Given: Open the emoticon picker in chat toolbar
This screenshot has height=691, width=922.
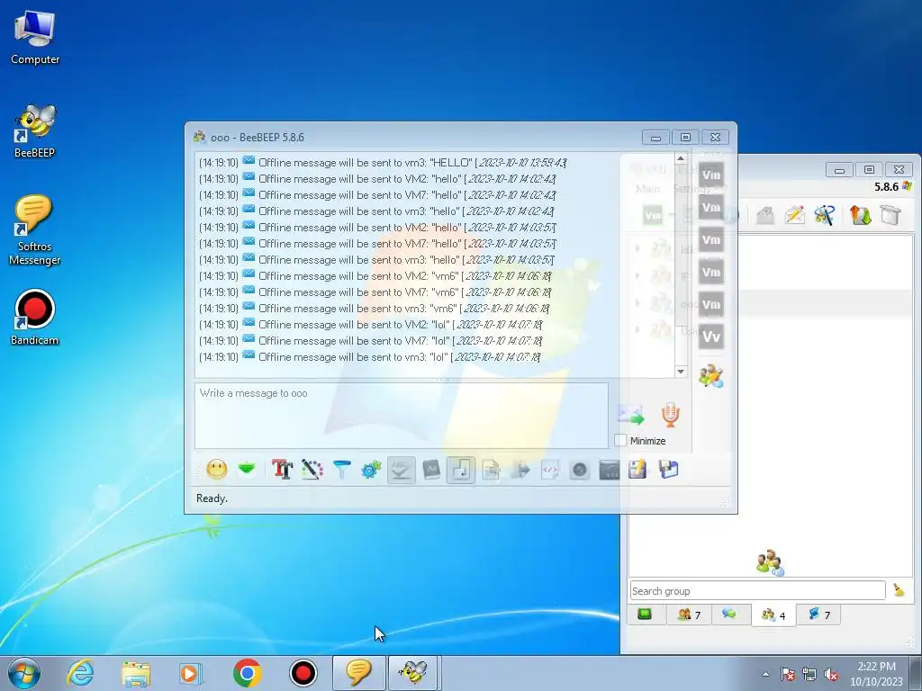Looking at the screenshot, I should pos(216,470).
